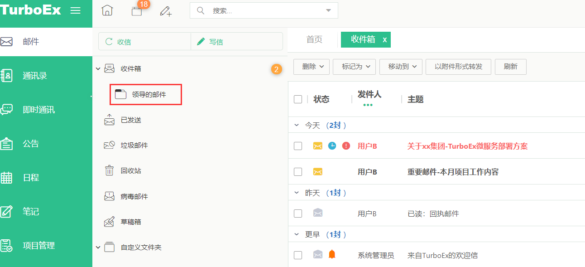Open the 项目管理 project management module
585x267 pixels.
(46, 246)
